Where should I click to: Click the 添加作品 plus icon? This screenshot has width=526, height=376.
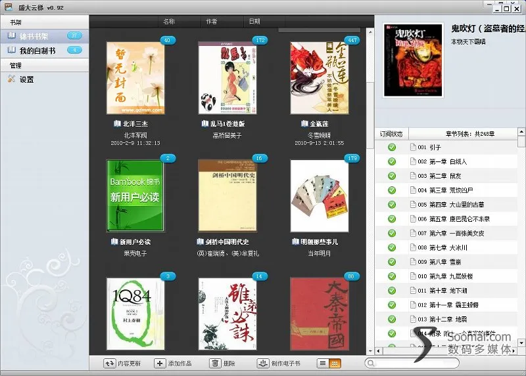[x=160, y=364]
